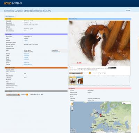Click the main spider photograph
This screenshot has height=133, width=139.
click(x=99, y=43)
